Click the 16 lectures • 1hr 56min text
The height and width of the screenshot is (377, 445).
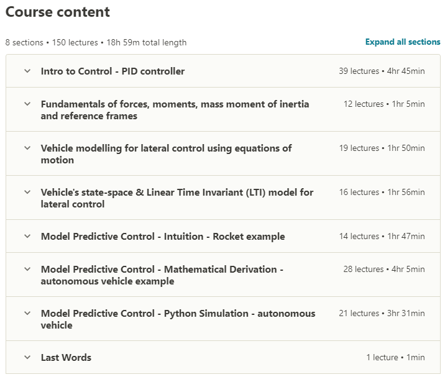(x=382, y=192)
